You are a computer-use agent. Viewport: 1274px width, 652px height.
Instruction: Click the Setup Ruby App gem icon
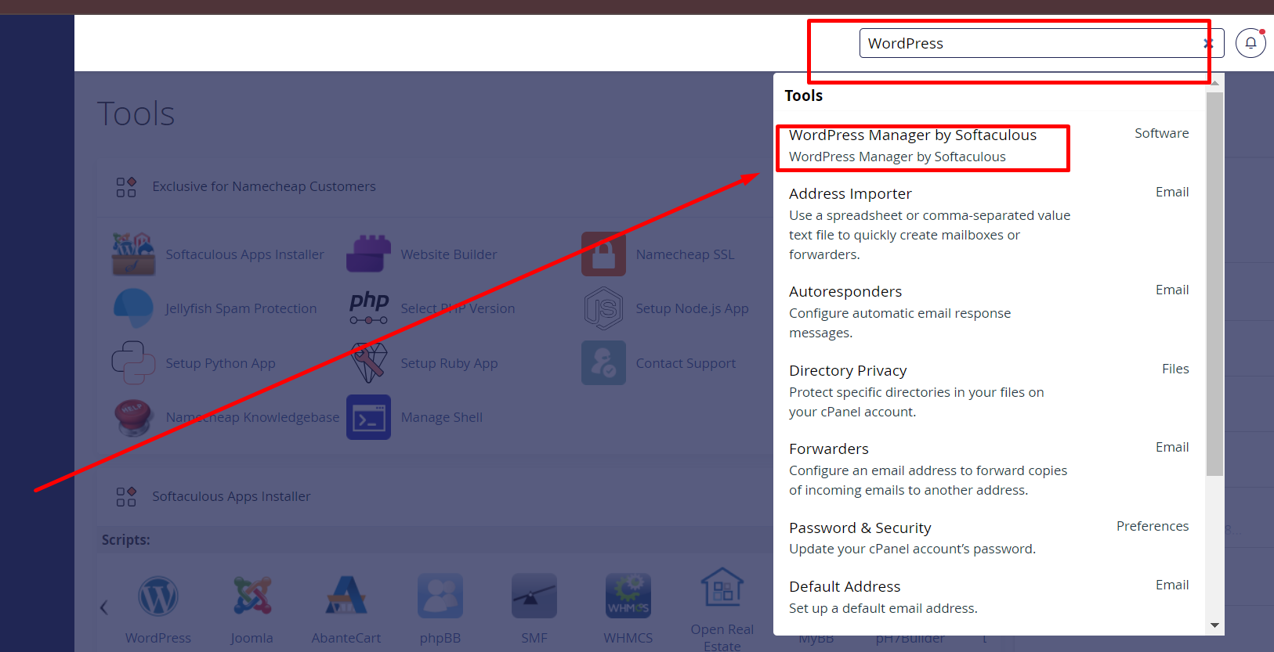pyautogui.click(x=368, y=362)
